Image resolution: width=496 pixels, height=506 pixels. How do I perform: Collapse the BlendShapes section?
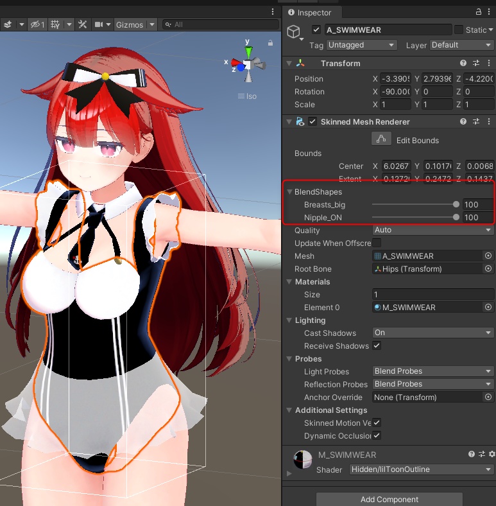(289, 192)
